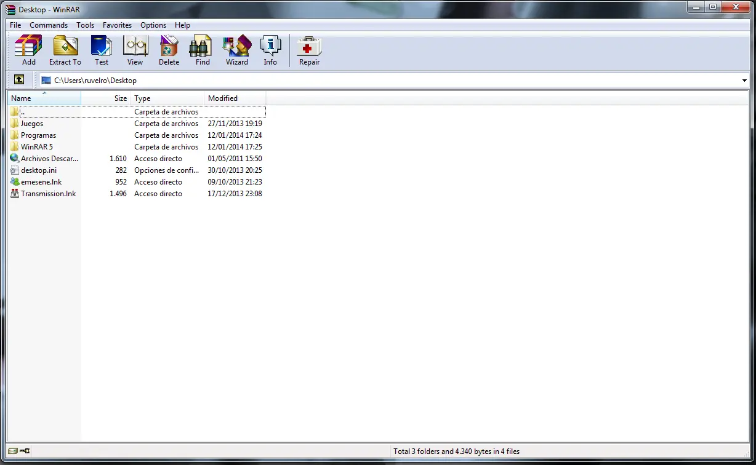
Task: Click the 952 size value
Action: [x=121, y=182]
